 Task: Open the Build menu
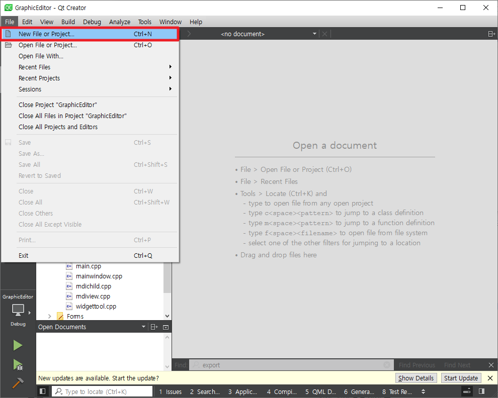68,22
